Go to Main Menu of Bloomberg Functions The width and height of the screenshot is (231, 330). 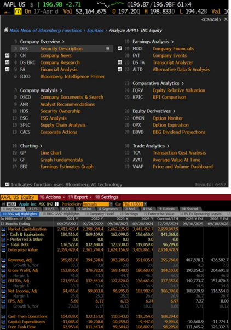tap(45, 31)
